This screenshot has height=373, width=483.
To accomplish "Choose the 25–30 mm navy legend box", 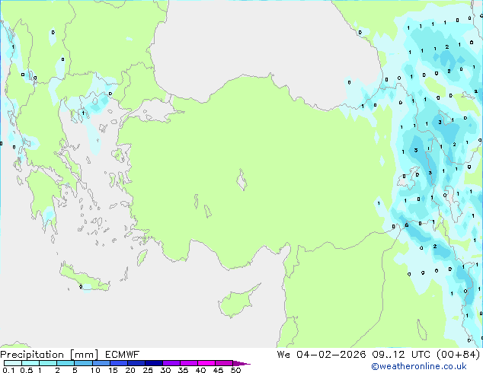I will pyautogui.click(x=154, y=363).
